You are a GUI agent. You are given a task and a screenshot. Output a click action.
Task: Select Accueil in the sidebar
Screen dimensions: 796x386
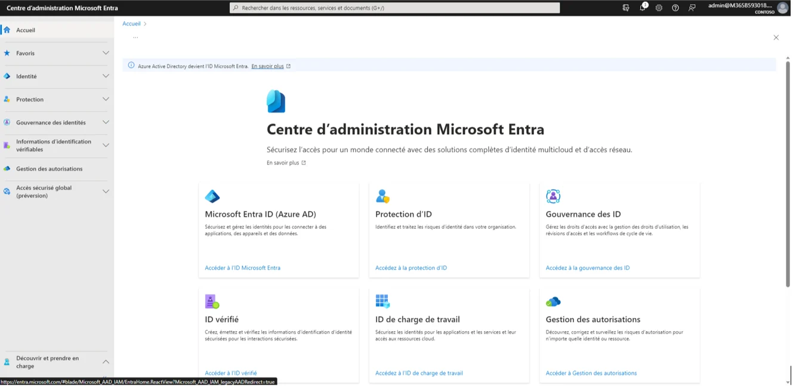point(26,30)
